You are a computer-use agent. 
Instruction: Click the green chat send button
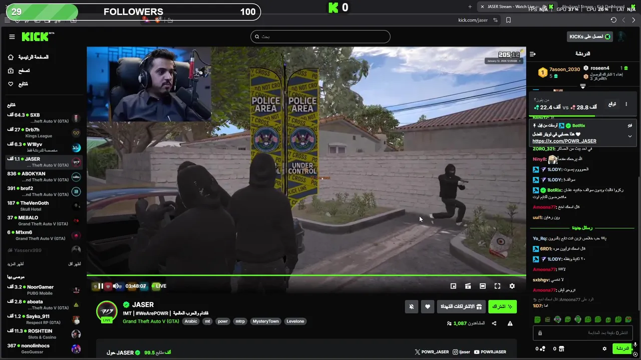point(622,348)
